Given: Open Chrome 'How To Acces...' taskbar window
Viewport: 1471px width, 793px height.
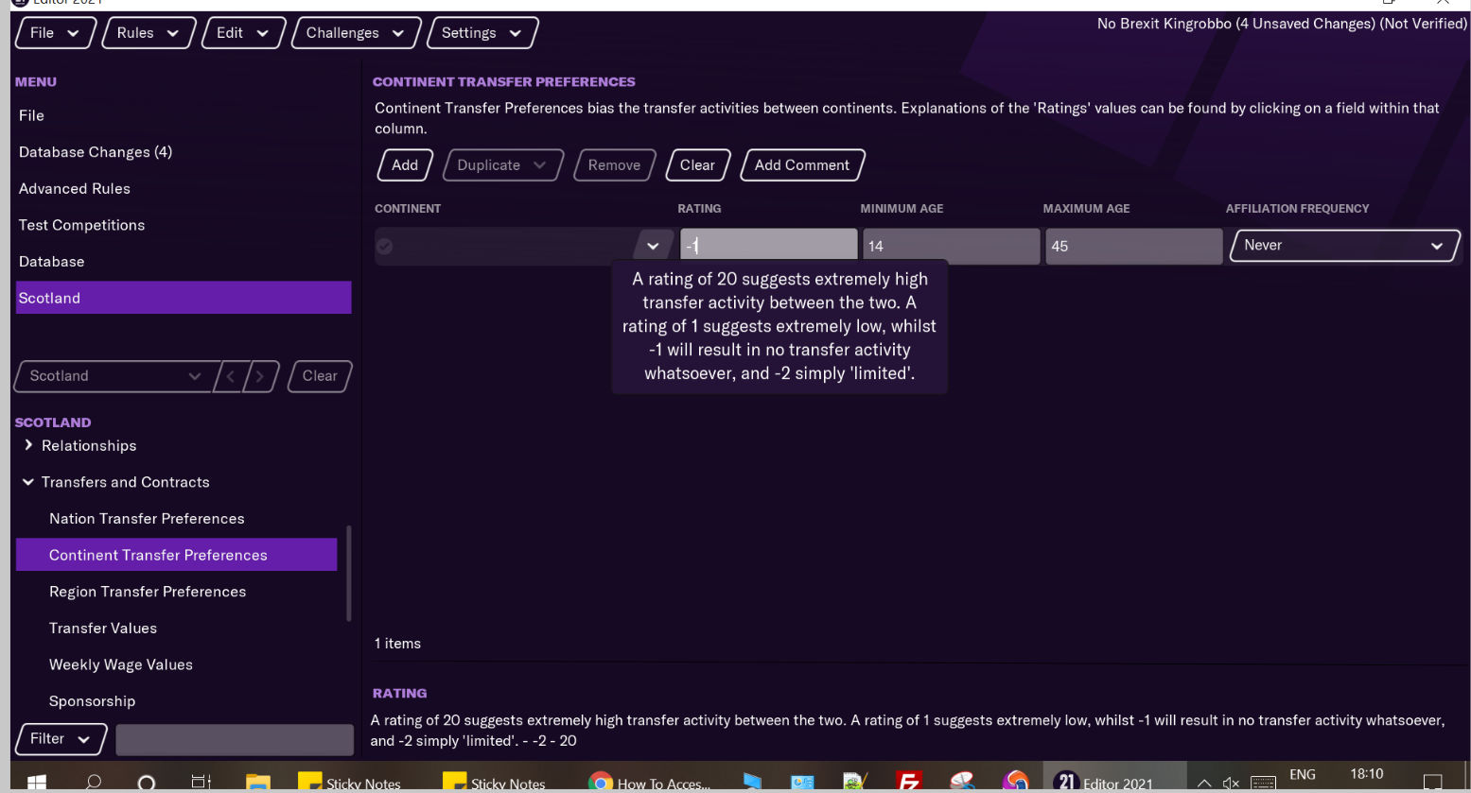Looking at the screenshot, I should coord(649,783).
